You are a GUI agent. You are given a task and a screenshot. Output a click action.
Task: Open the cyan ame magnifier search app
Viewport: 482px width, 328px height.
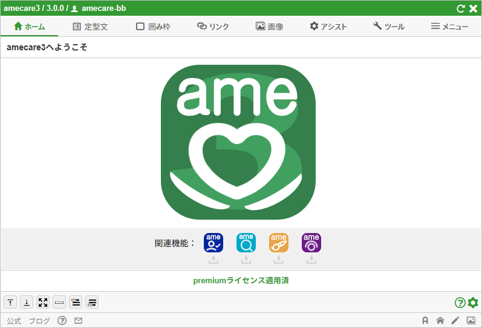click(246, 242)
